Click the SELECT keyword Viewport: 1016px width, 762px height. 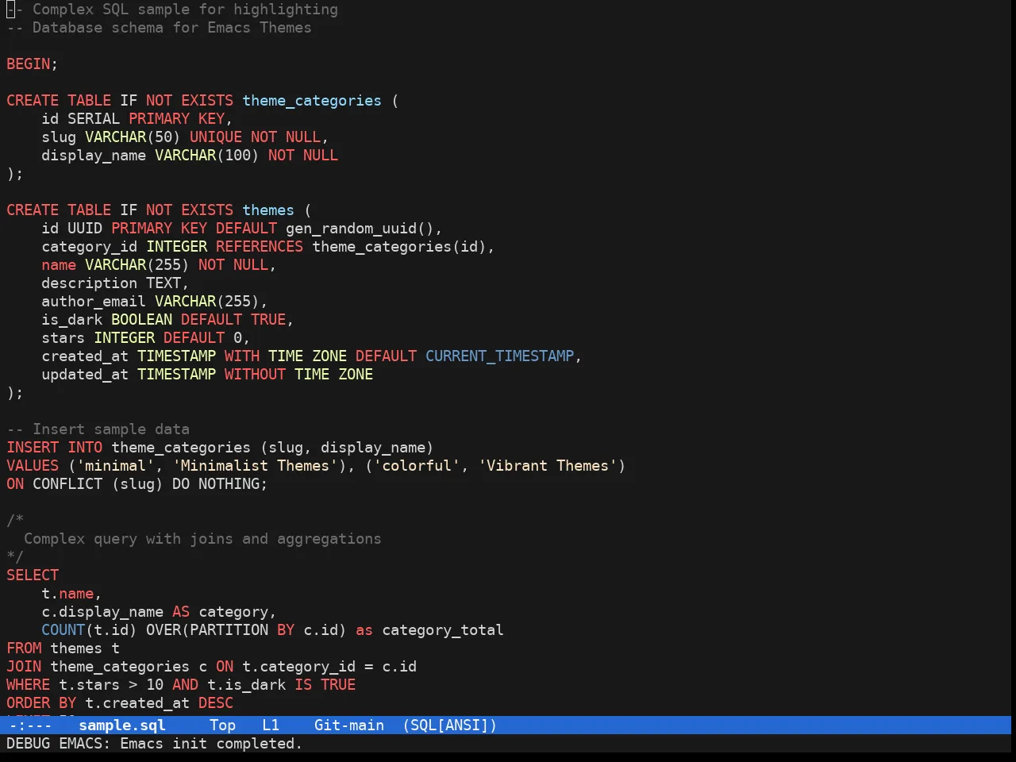pos(33,575)
